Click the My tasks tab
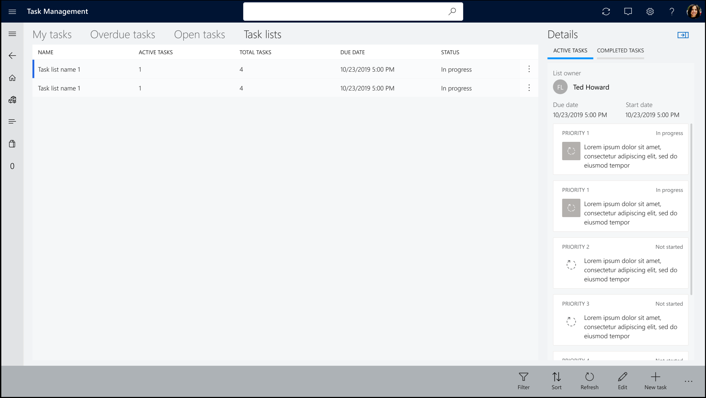 pos(52,34)
